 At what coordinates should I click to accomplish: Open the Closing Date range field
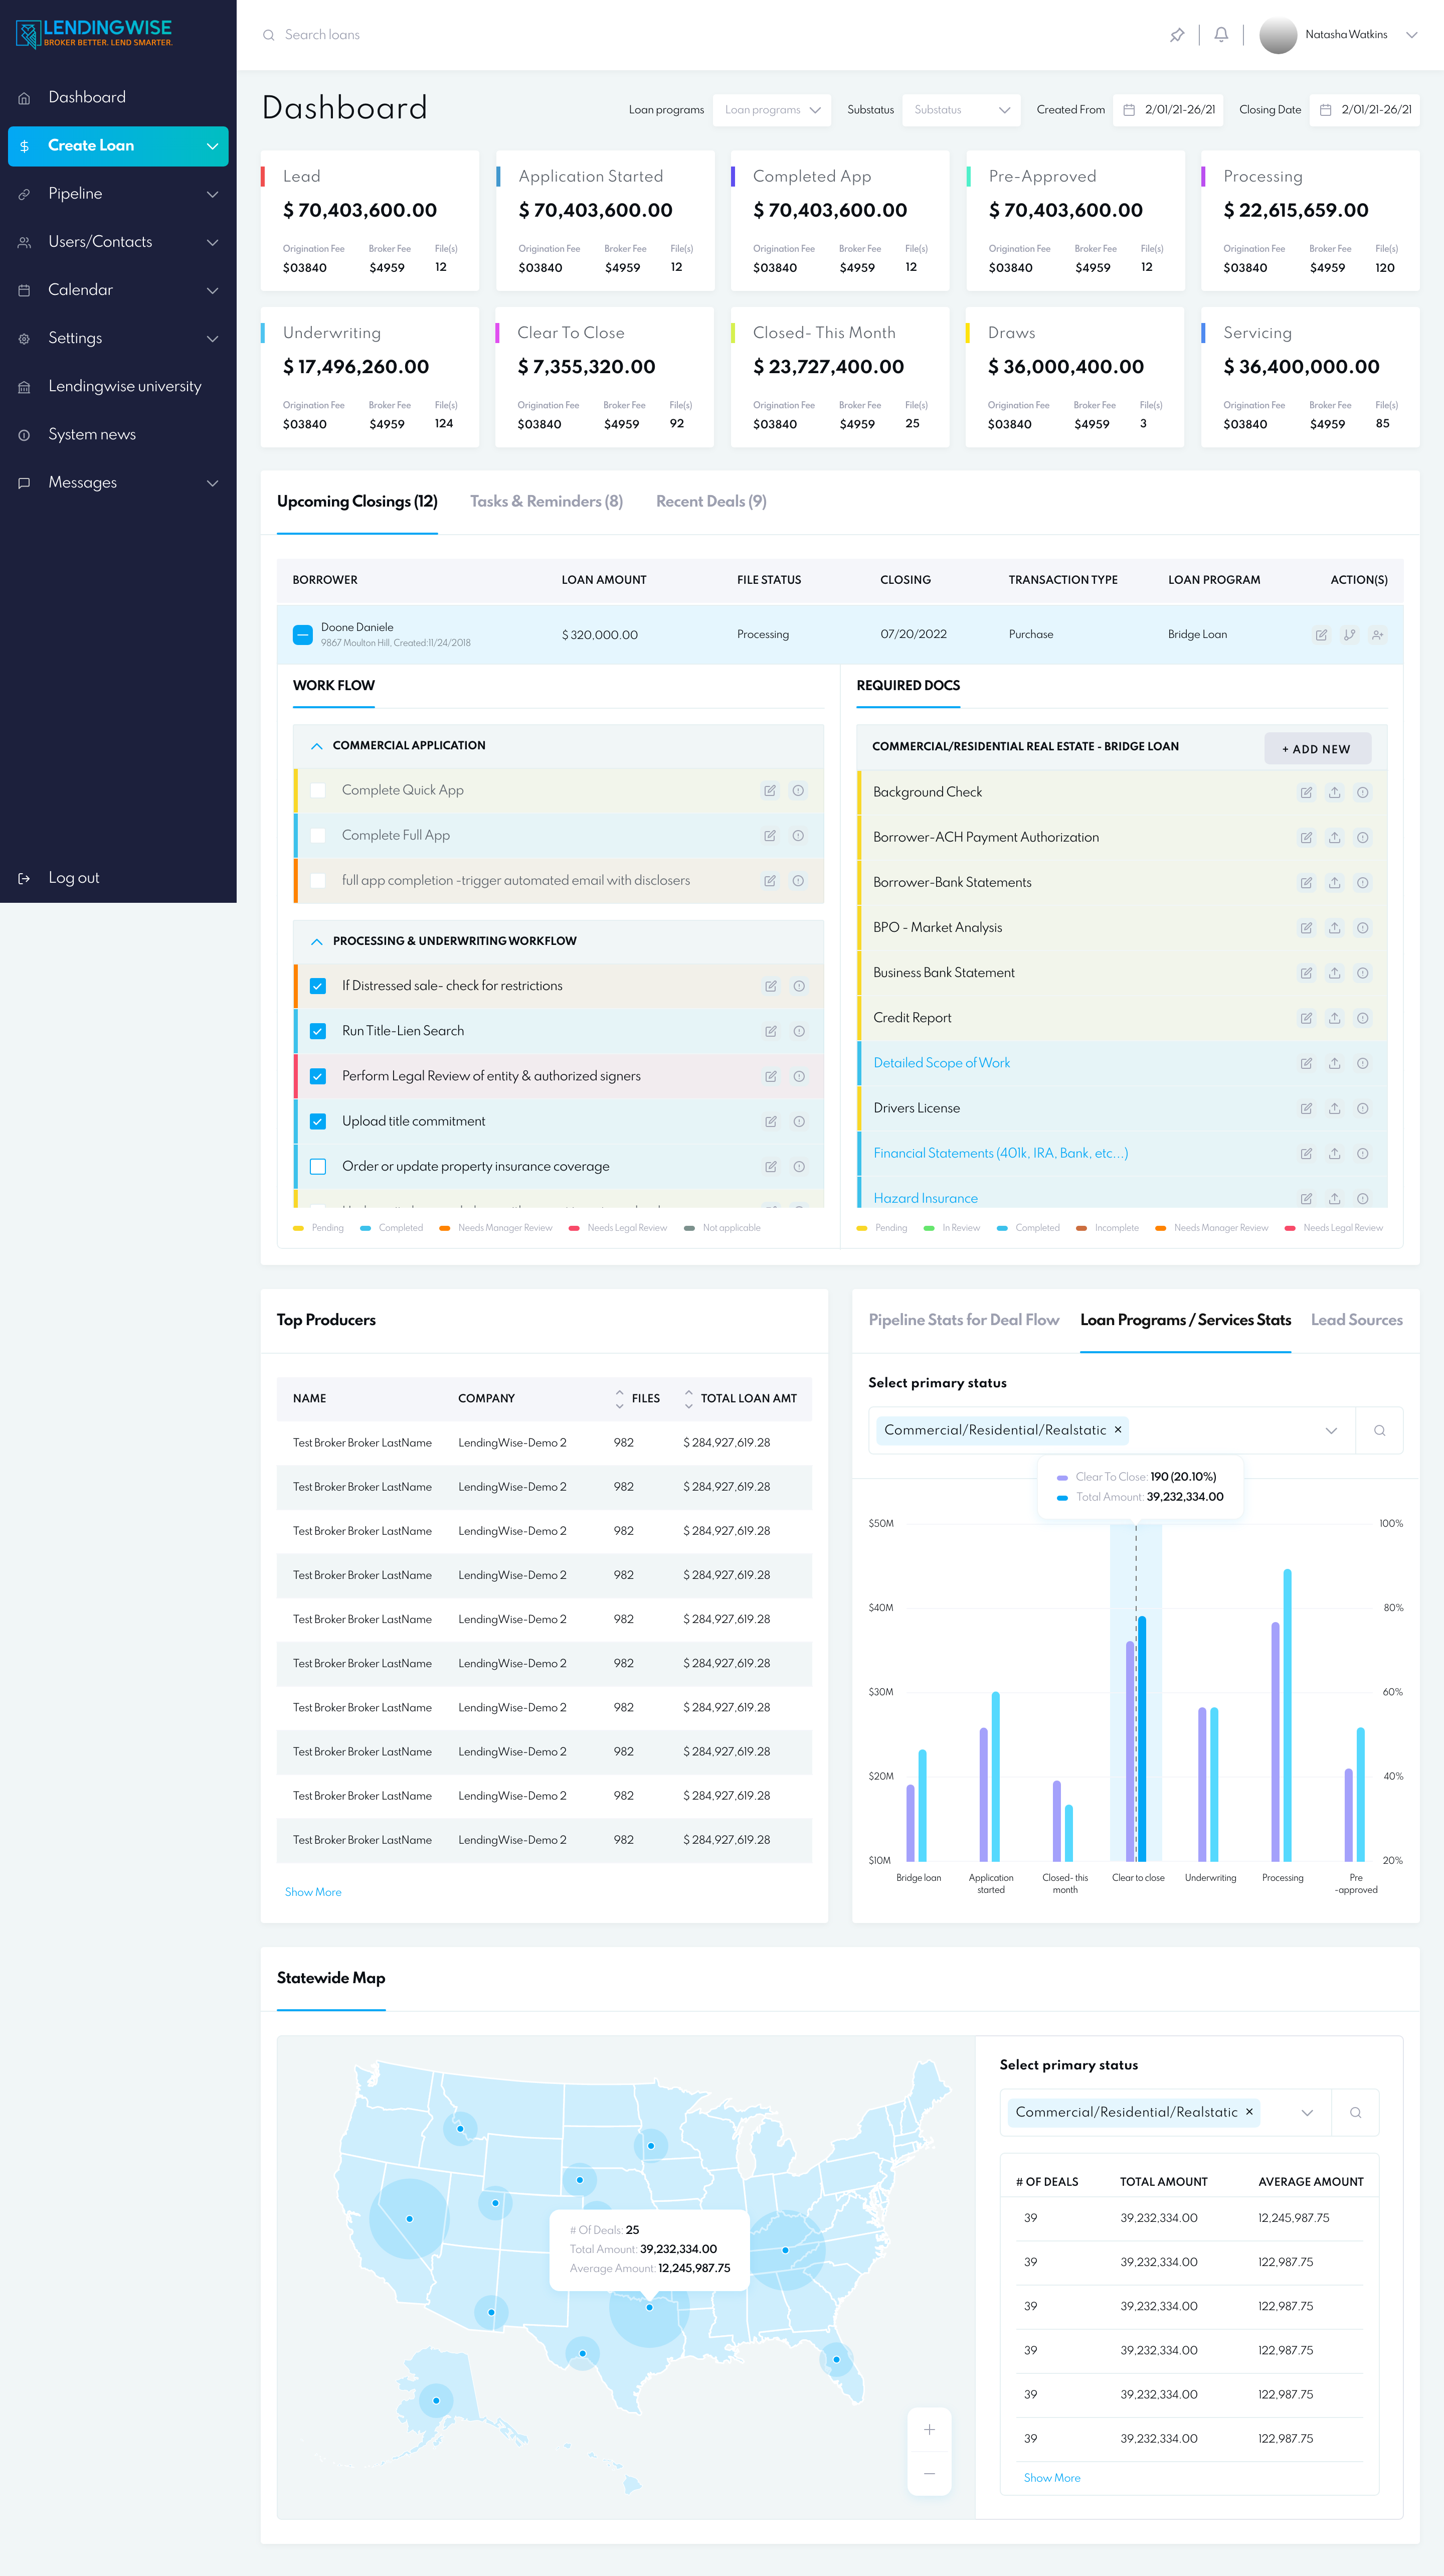click(1364, 110)
